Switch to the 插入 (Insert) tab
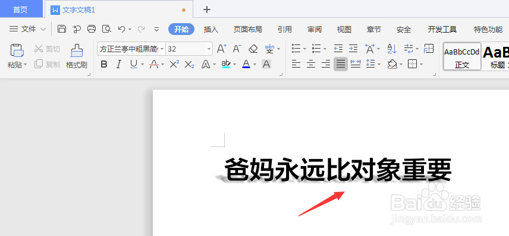Screen dimensions: 509x236 click(x=211, y=30)
